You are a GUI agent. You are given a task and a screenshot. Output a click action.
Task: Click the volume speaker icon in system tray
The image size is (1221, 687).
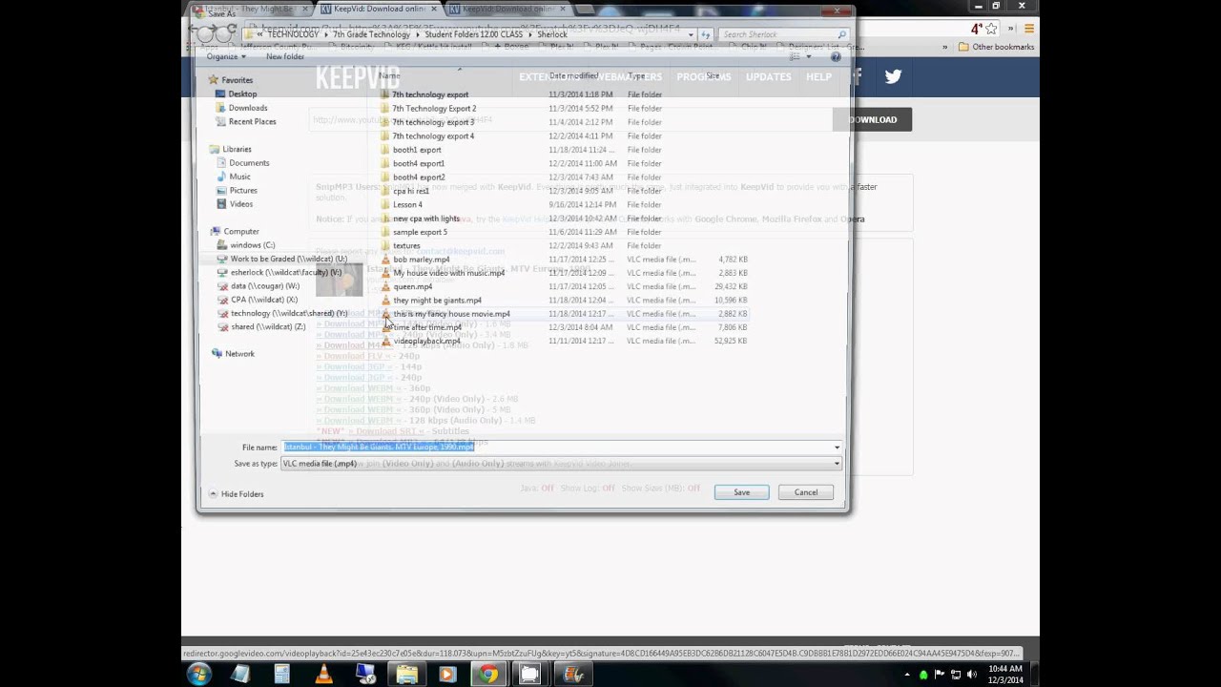(x=972, y=676)
